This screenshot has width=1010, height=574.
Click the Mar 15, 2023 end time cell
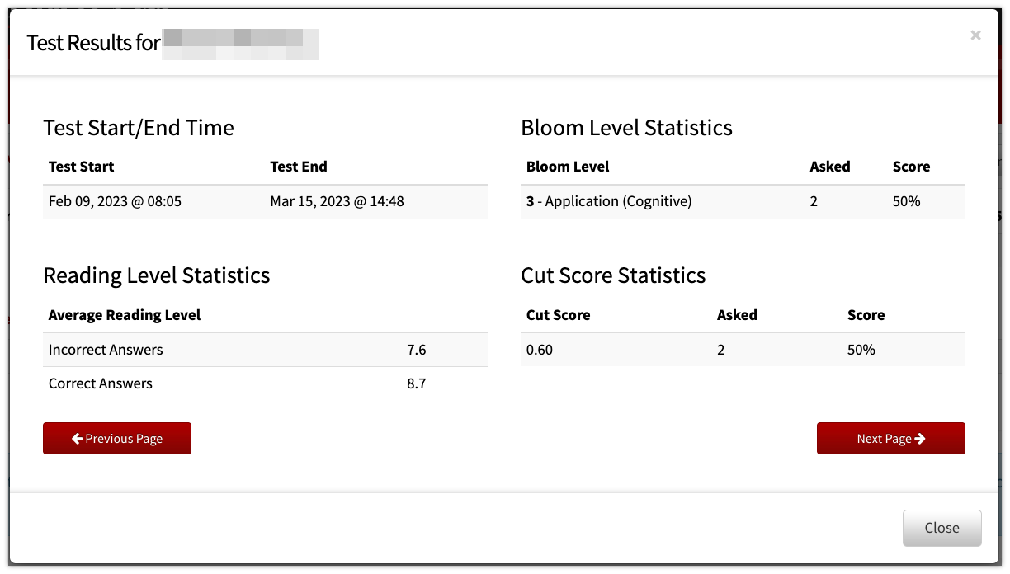[x=337, y=201]
